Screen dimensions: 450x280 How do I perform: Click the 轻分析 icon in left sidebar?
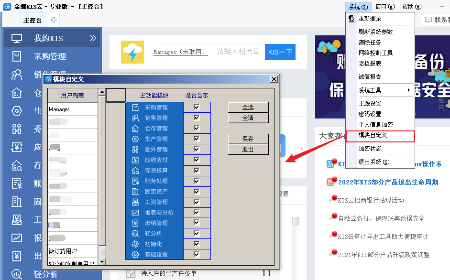17,274
